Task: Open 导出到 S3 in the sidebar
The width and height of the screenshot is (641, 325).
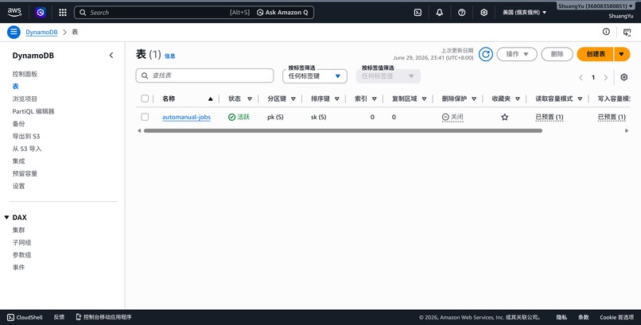Action: [x=26, y=136]
